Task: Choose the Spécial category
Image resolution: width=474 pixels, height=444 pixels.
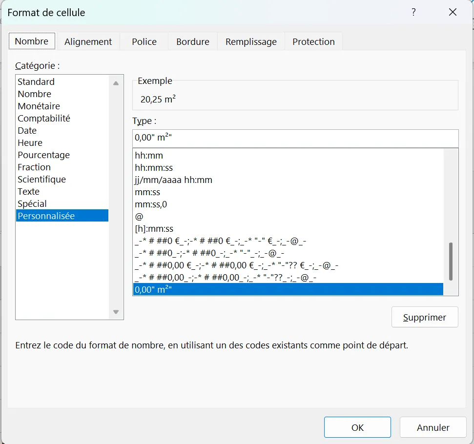Action: click(x=62, y=204)
